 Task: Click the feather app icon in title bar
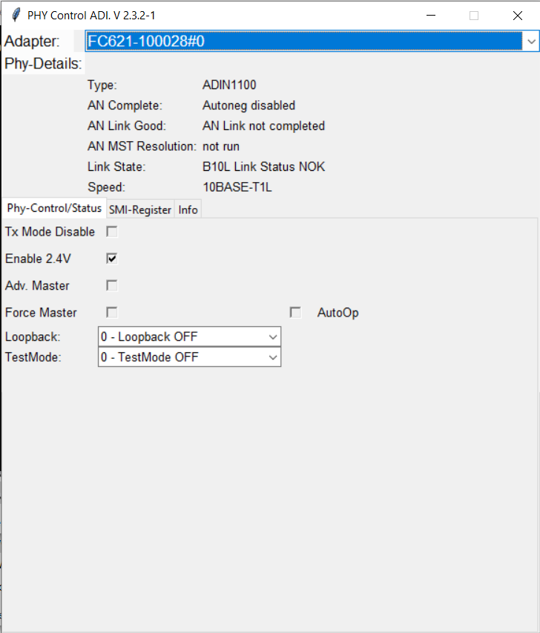pyautogui.click(x=16, y=16)
